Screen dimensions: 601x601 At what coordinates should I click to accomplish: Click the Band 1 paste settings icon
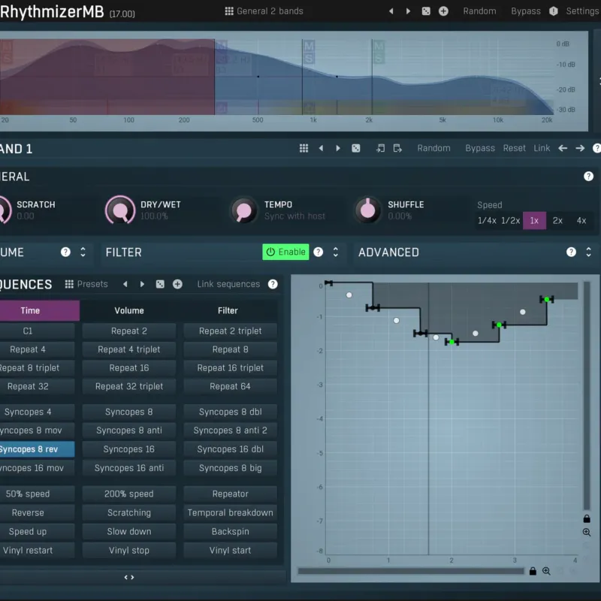(397, 148)
